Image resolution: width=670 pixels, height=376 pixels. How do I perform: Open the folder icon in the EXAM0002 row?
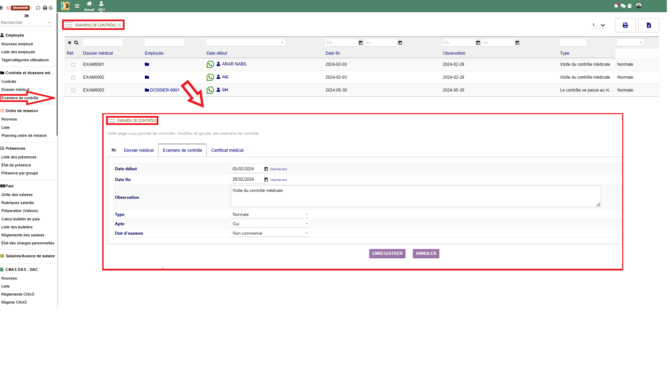click(x=147, y=77)
